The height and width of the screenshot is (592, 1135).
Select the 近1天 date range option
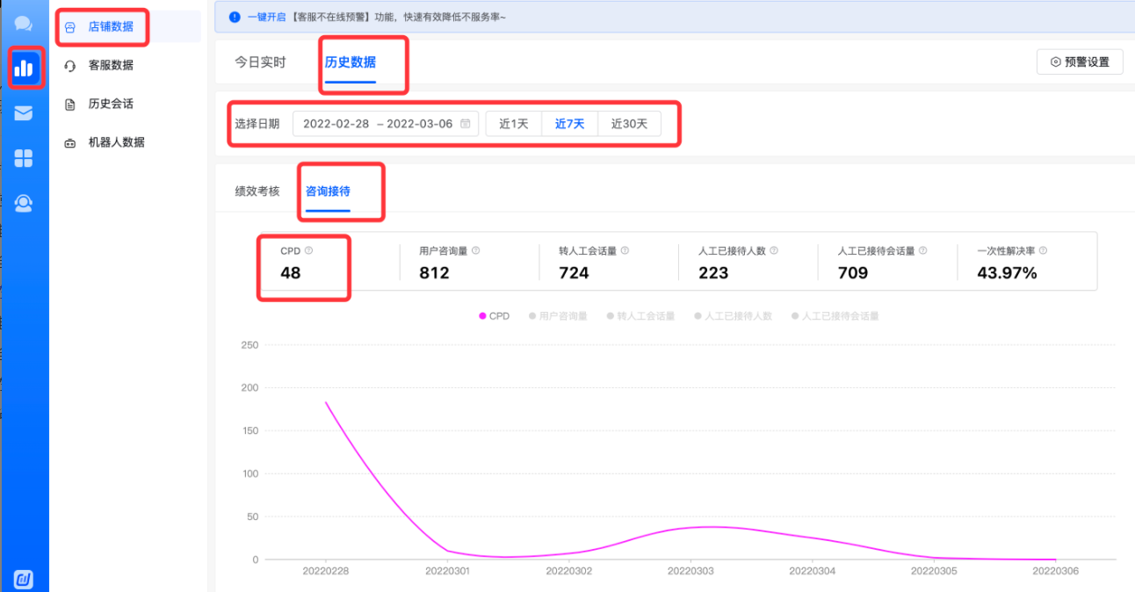pos(514,124)
